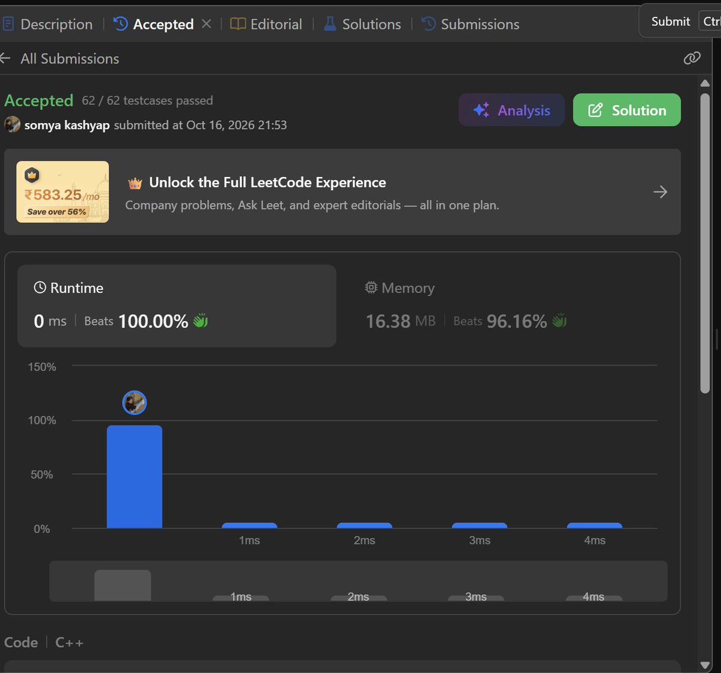
Task: Click the green Accepted status heading
Action: click(x=38, y=101)
